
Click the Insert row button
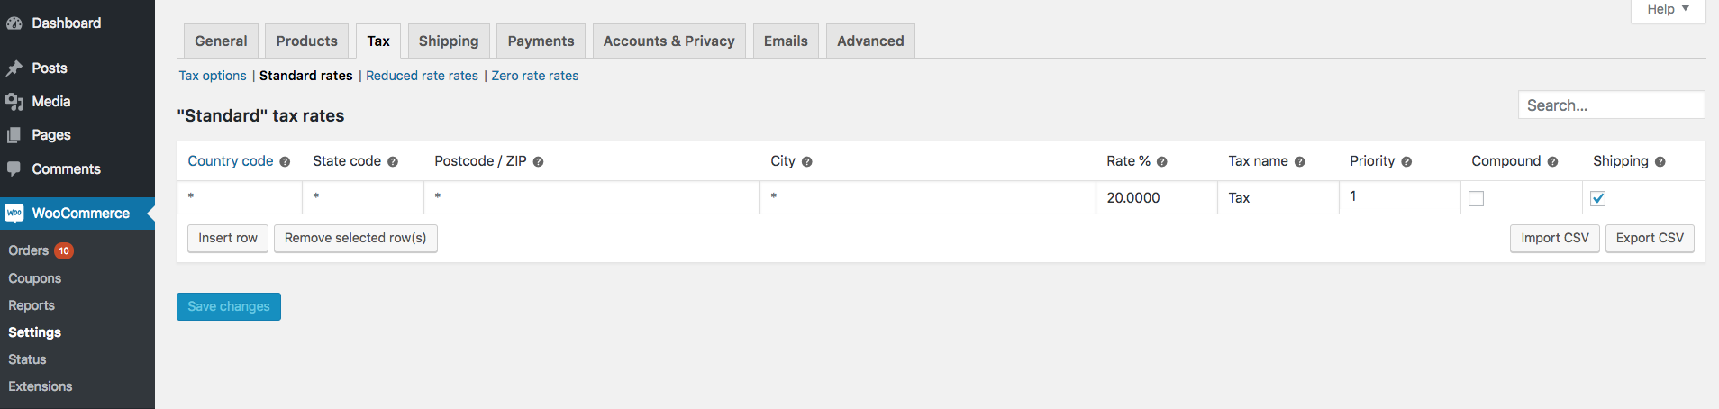tap(228, 238)
